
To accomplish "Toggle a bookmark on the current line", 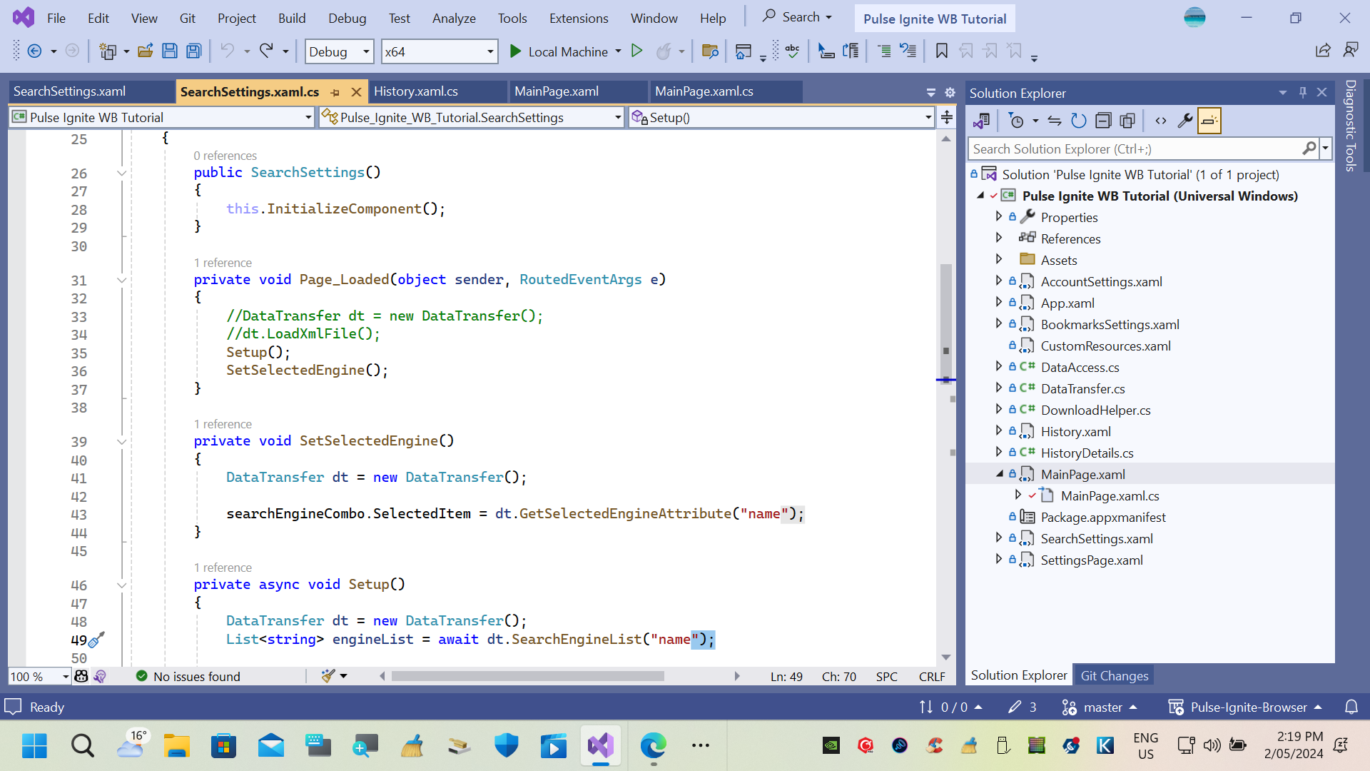I will pyautogui.click(x=941, y=51).
